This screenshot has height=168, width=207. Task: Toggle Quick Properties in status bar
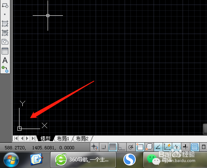[203, 147]
